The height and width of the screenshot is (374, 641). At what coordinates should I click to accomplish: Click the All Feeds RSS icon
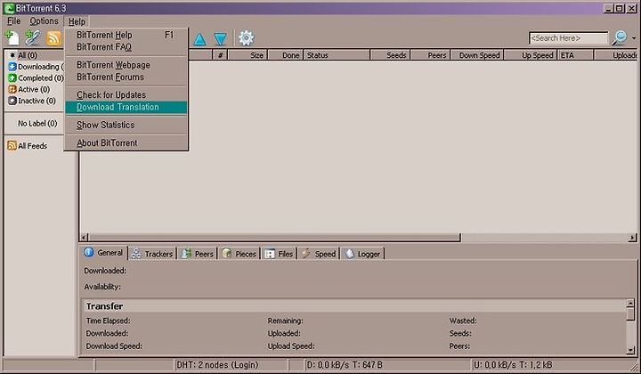[12, 145]
